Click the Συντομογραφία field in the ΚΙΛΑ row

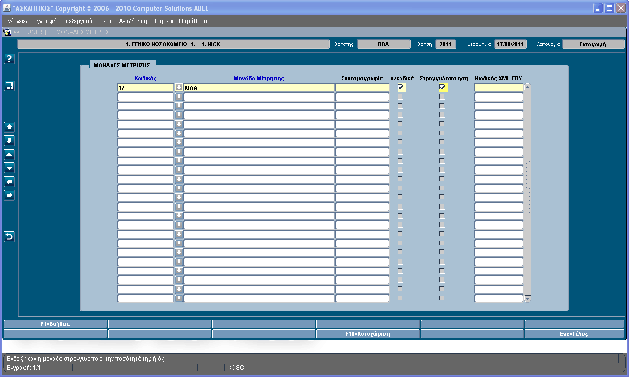point(362,87)
